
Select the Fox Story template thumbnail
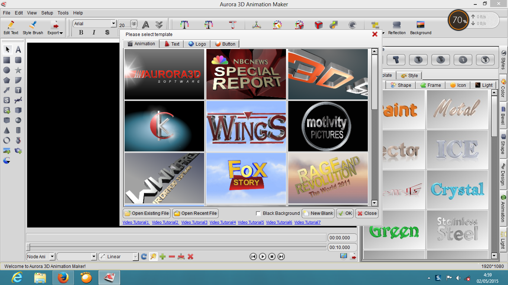click(246, 178)
